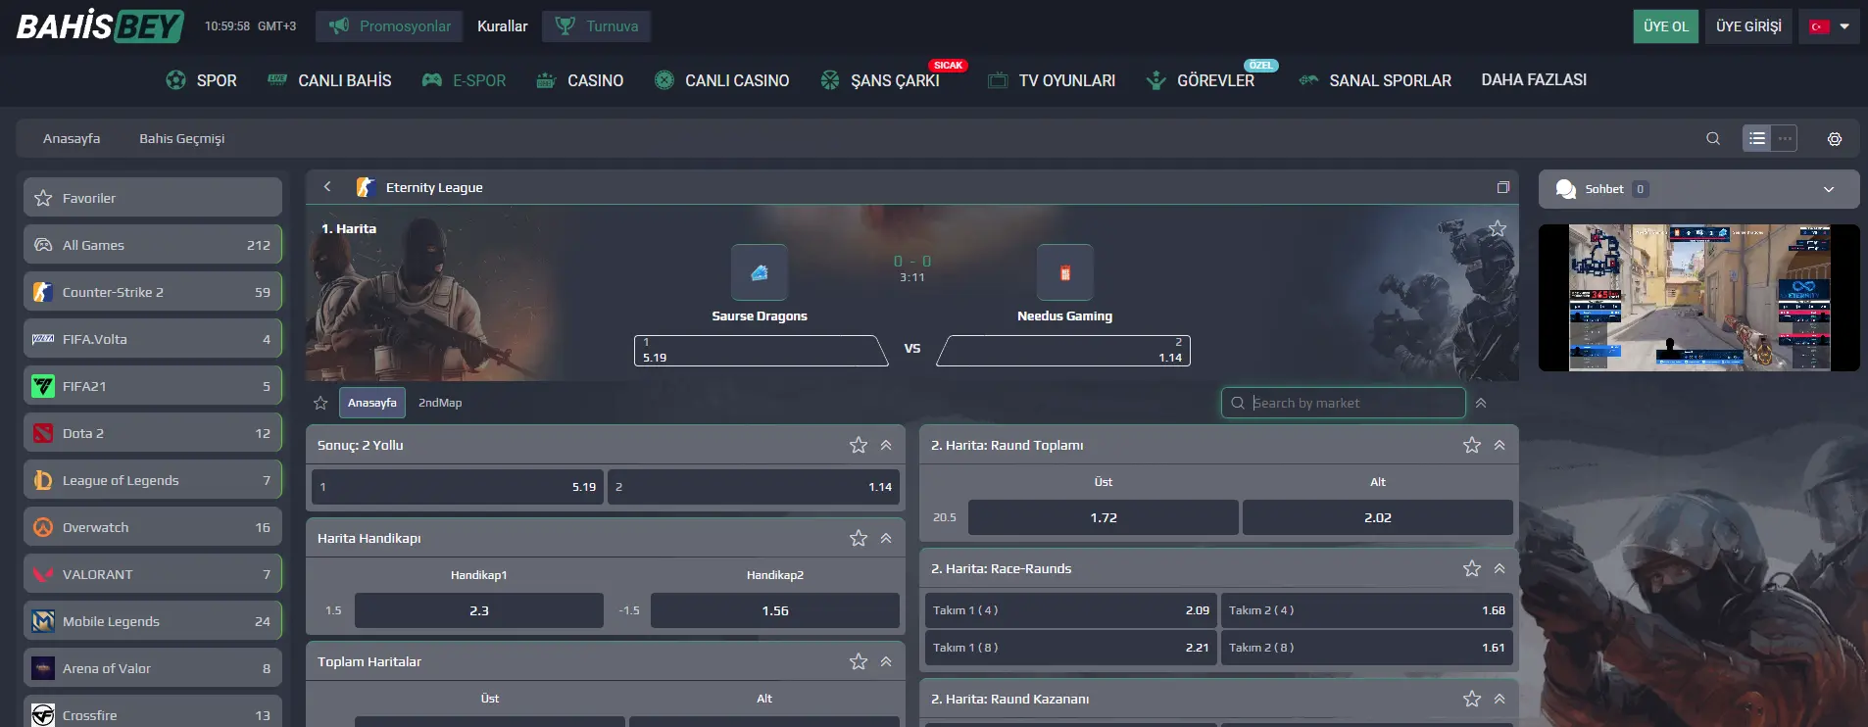
Task: Switch to the 2ndMap tab
Action: pos(440,403)
